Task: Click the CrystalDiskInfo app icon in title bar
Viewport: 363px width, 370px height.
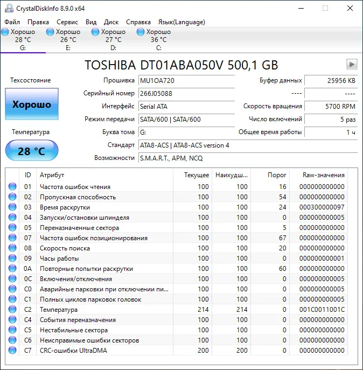Action: pos(9,8)
